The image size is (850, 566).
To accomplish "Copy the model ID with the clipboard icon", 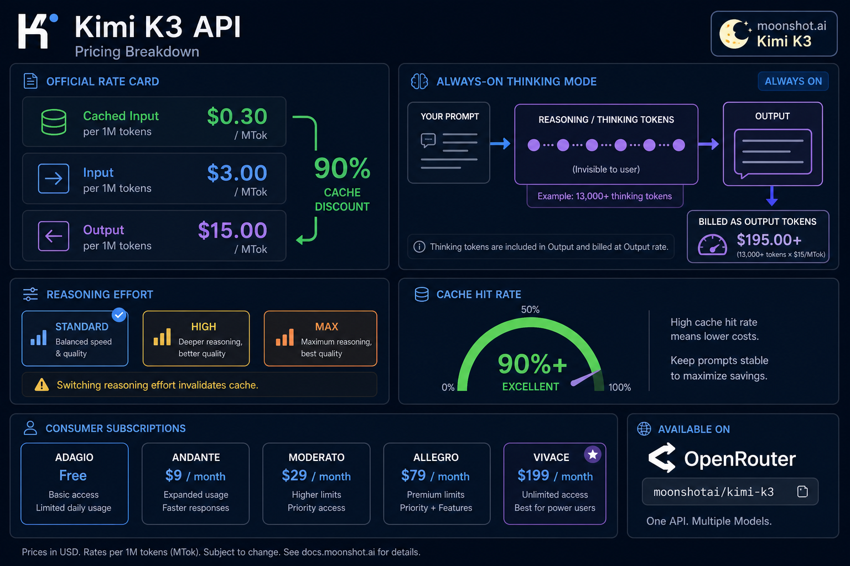I will (802, 491).
